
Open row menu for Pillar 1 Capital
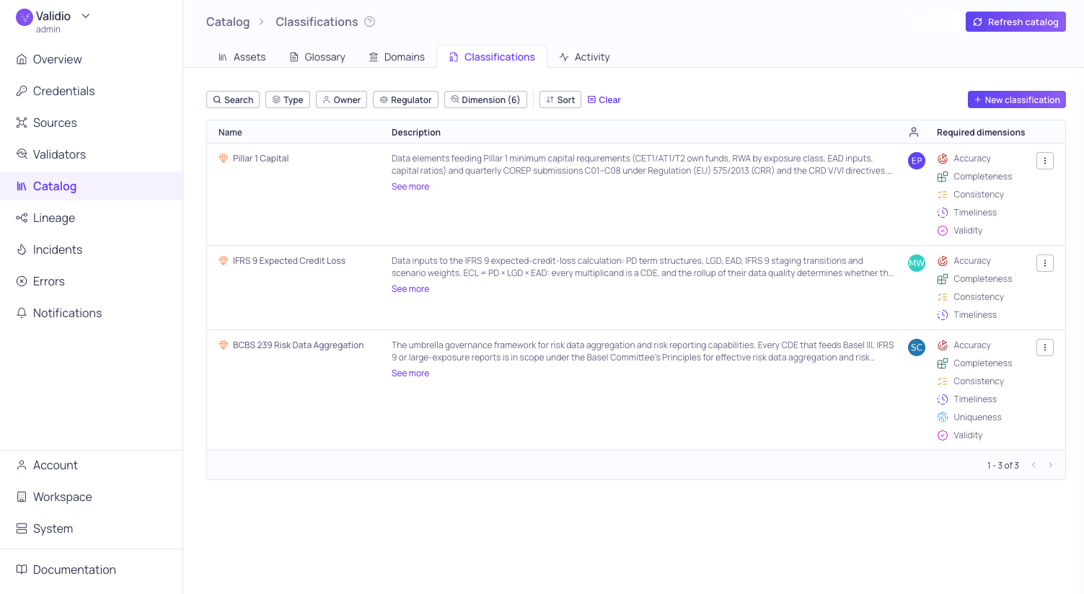coord(1045,161)
